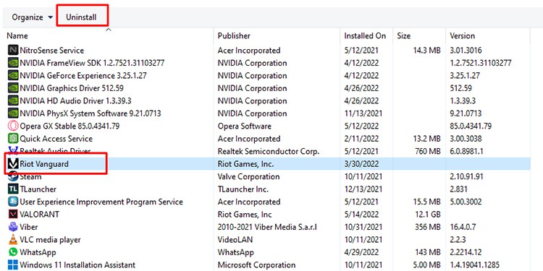The width and height of the screenshot is (543, 271).
Task: Sort by the Publisher column header
Action: click(x=234, y=36)
